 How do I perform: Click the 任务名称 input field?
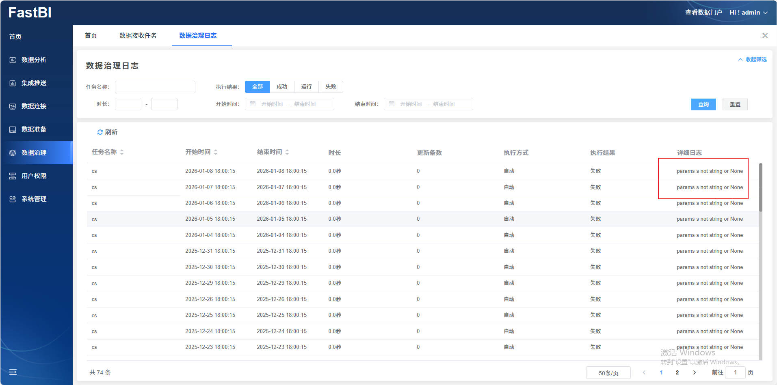click(155, 87)
